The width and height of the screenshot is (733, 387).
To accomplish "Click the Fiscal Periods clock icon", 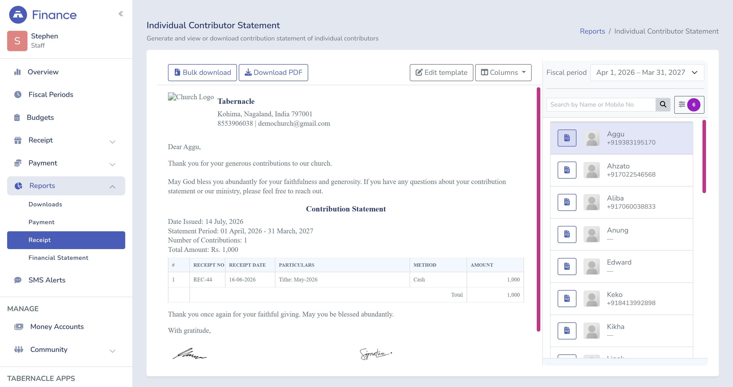I will [x=18, y=94].
